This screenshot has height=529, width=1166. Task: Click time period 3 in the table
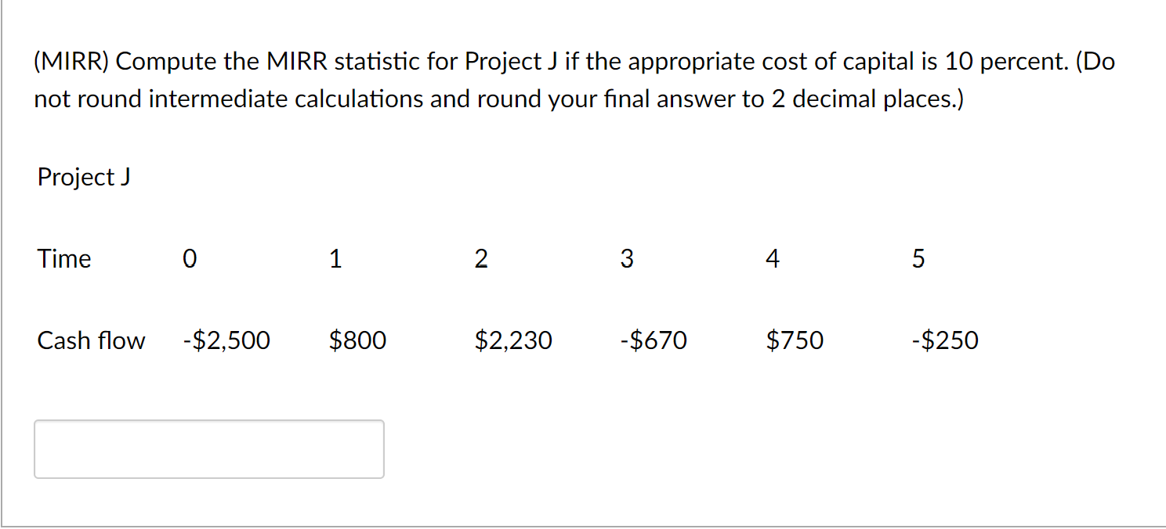626,259
